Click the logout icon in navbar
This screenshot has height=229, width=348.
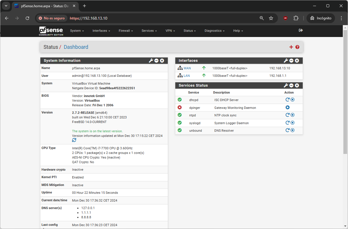pos(301,30)
